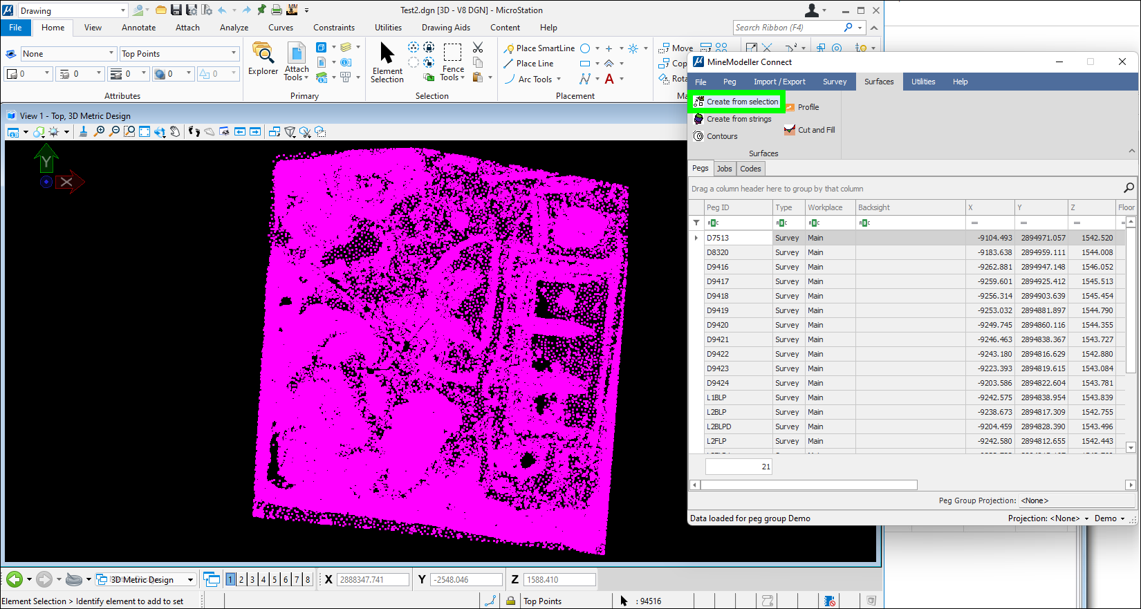Open the active color picker showing 0
The width and height of the screenshot is (1141, 609).
(28, 73)
